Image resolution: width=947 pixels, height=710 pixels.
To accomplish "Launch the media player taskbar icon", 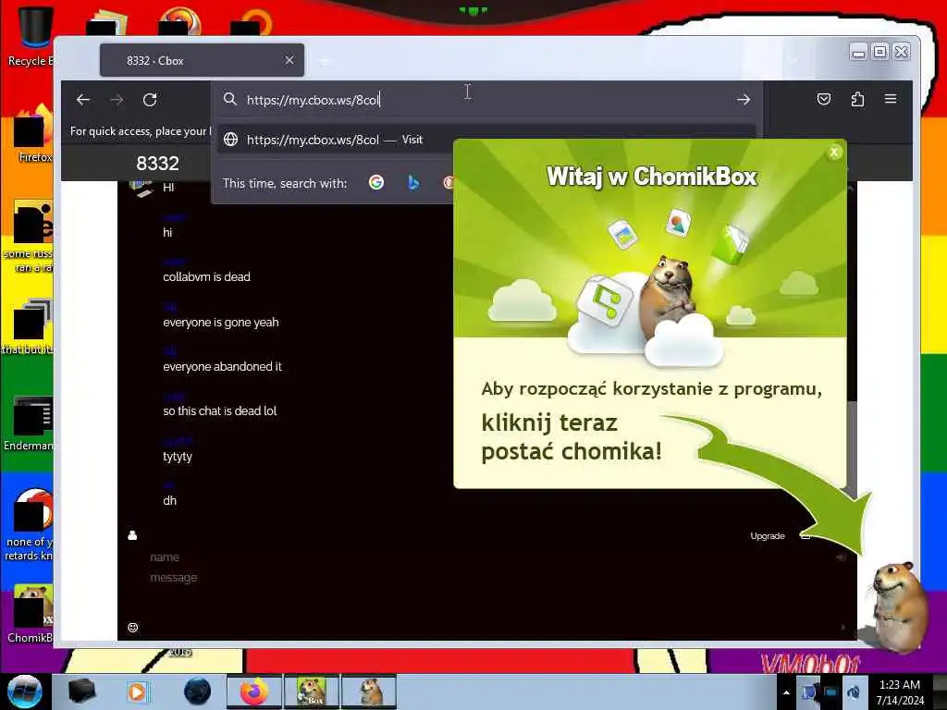I will pos(137,692).
